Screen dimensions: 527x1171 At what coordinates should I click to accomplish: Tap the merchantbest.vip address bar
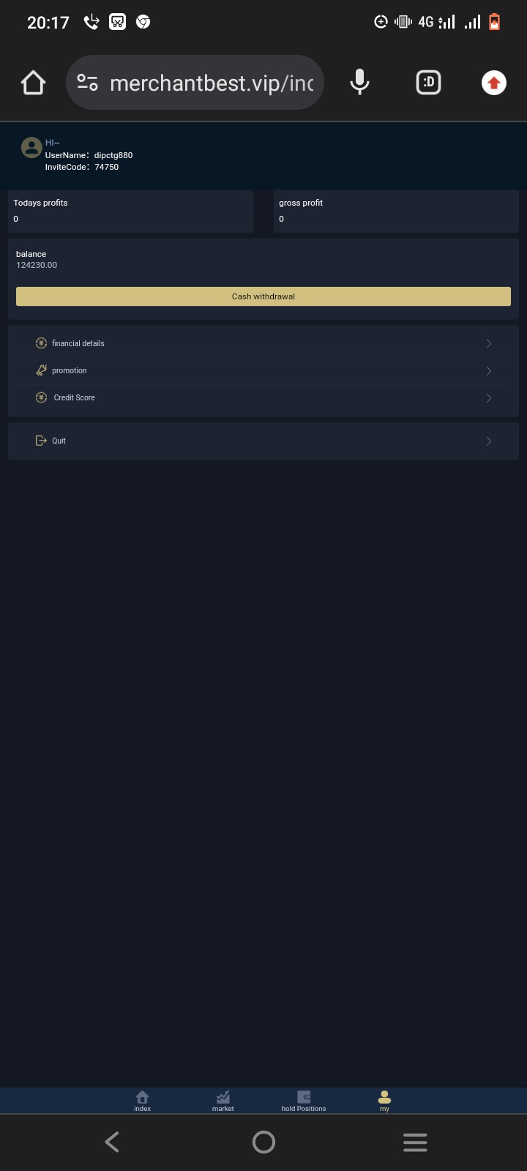tap(211, 83)
